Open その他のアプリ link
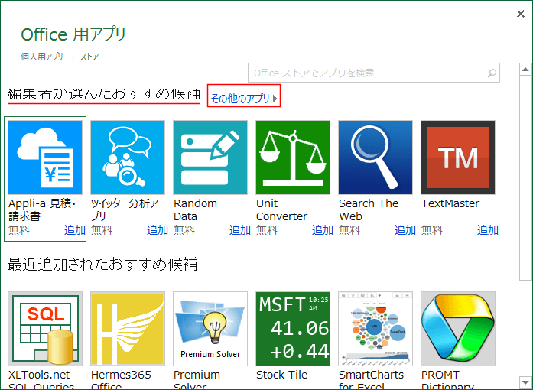The image size is (533, 390). [x=244, y=99]
